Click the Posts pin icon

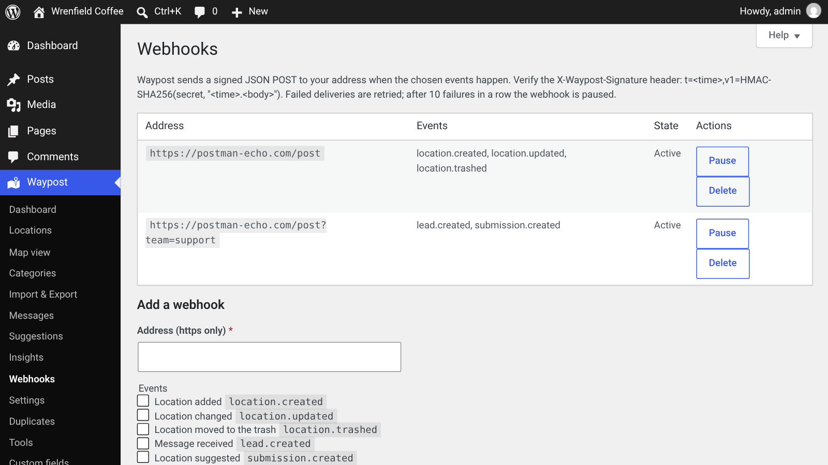tap(13, 80)
